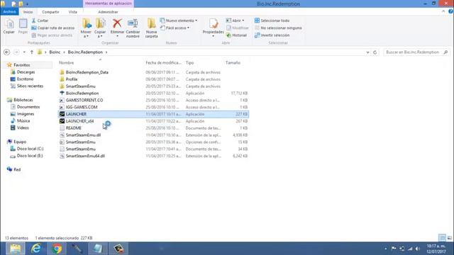Image resolution: width=454 pixels, height=255 pixels.
Task: Click Seleccionar todo
Action: 272,21
